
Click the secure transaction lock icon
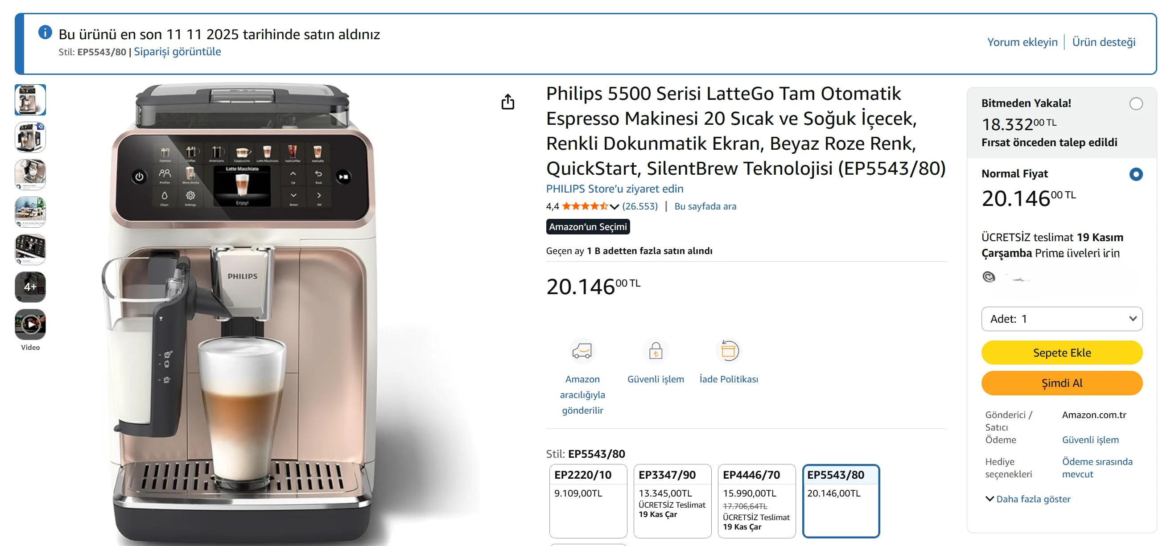pos(656,351)
